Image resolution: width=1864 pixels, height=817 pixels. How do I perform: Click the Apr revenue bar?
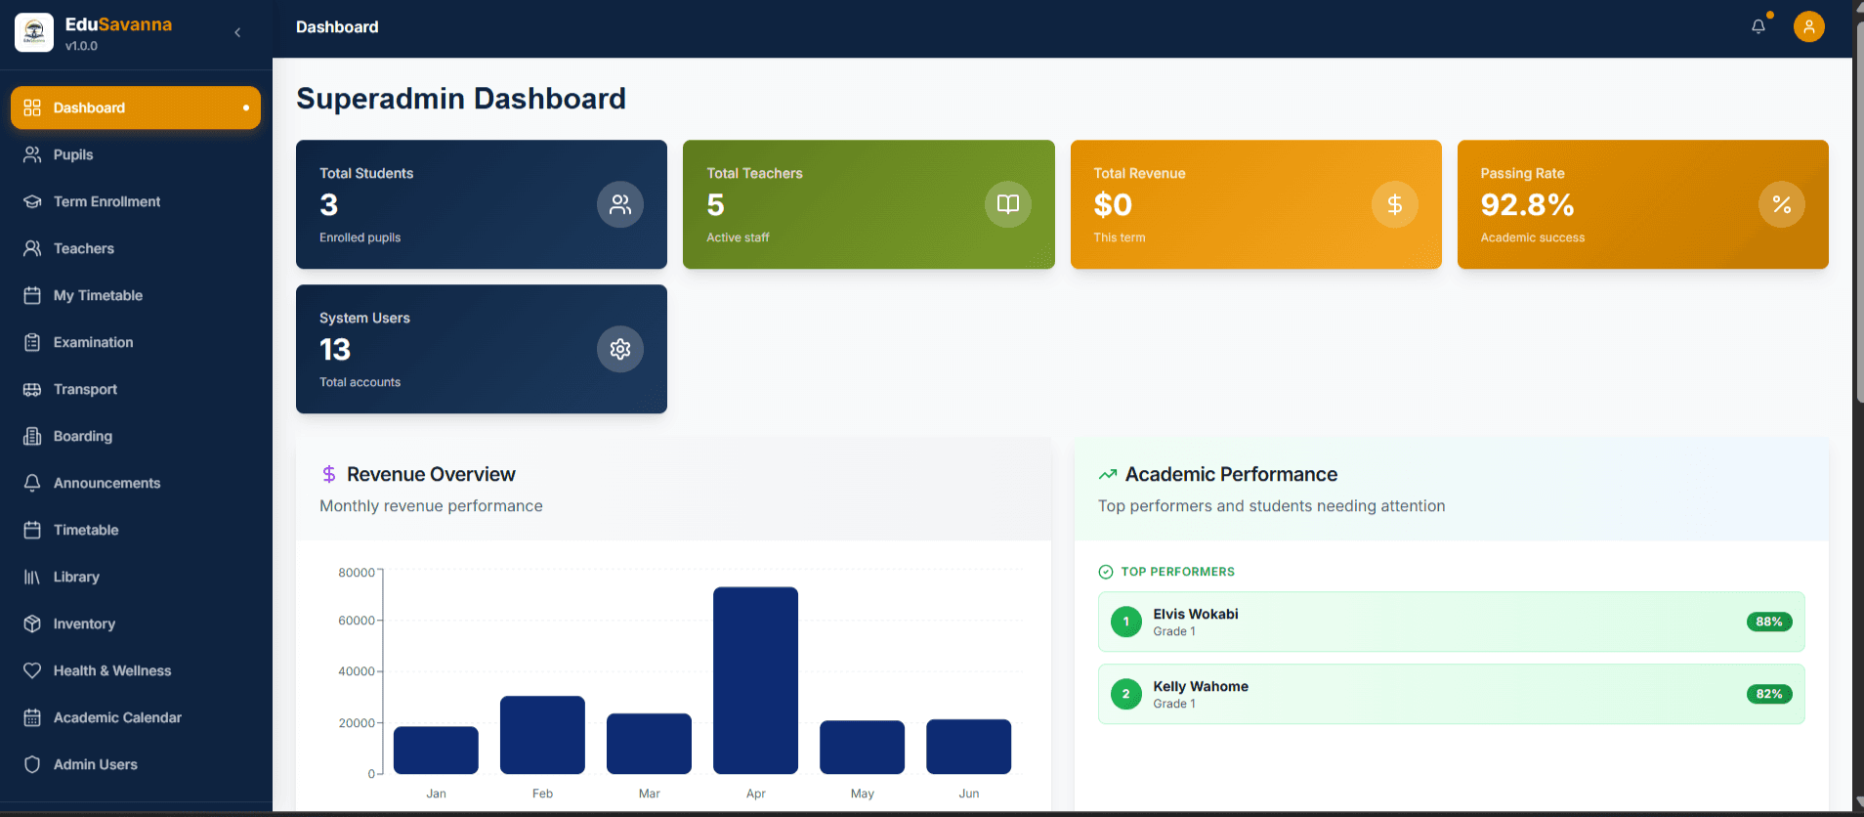755,680
